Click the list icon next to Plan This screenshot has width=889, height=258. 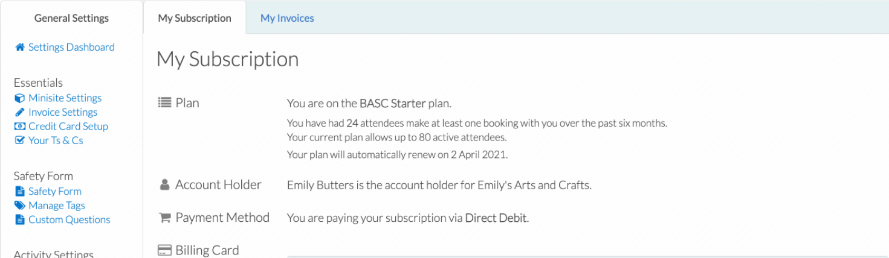[164, 102]
